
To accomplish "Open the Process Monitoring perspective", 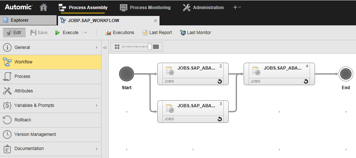I will click(x=145, y=7).
